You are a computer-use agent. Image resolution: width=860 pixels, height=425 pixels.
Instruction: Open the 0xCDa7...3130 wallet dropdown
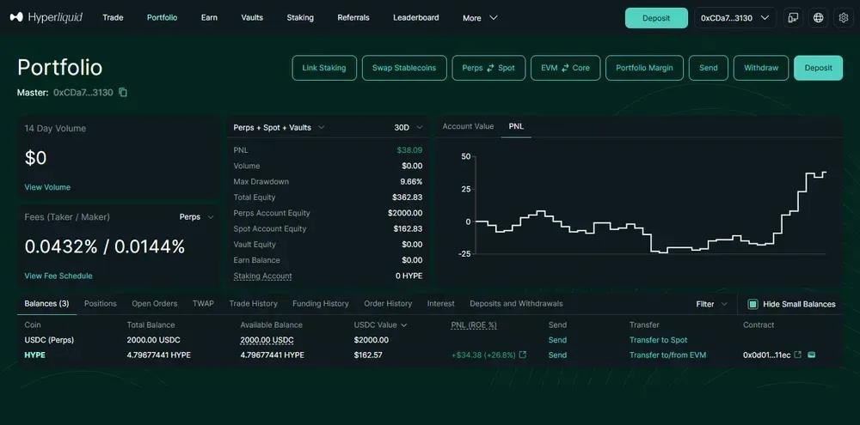click(x=735, y=18)
